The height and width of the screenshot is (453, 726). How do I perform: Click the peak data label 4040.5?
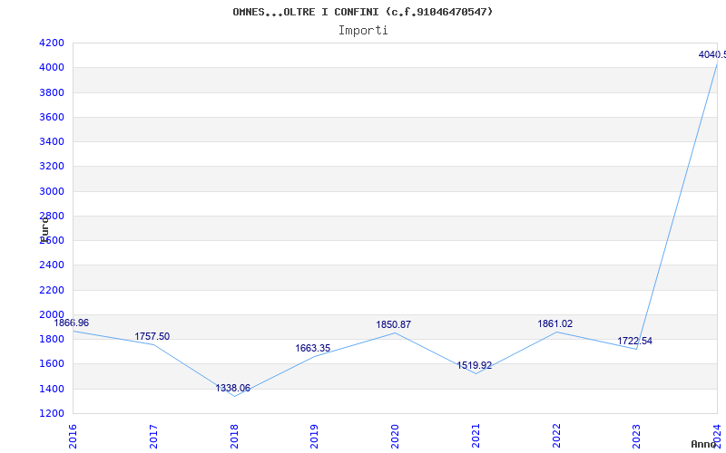coord(711,54)
